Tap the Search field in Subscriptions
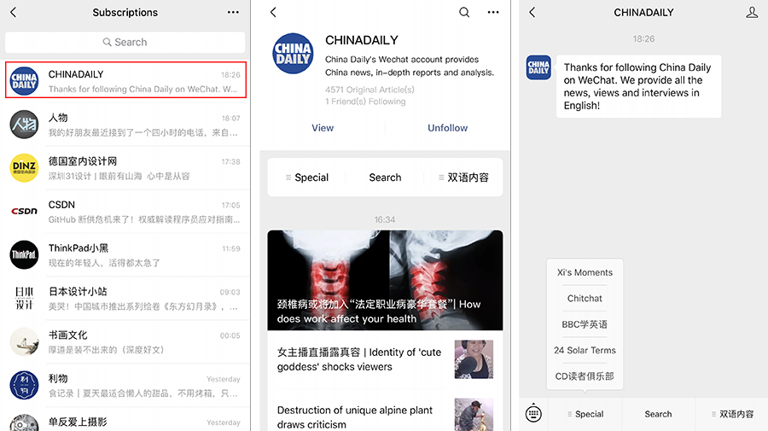The width and height of the screenshot is (768, 431). coord(125,42)
